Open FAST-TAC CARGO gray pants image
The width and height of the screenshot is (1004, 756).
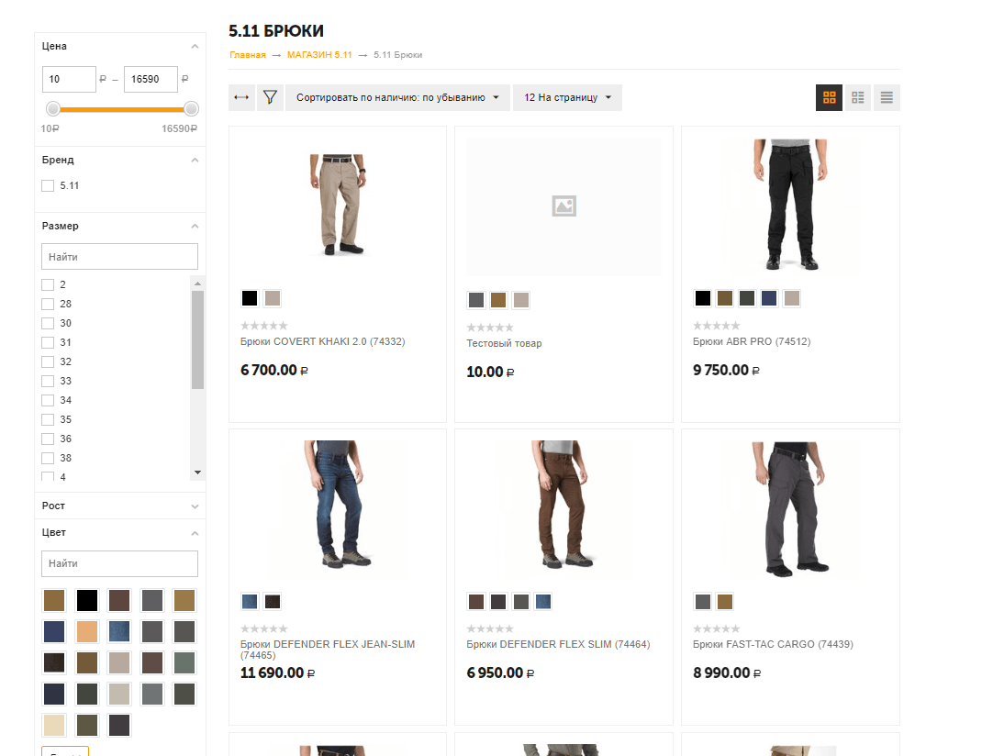(x=791, y=509)
